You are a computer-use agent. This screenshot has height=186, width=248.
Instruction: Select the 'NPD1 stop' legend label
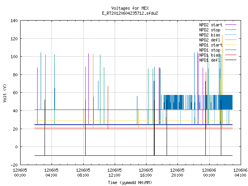pos(210,50)
